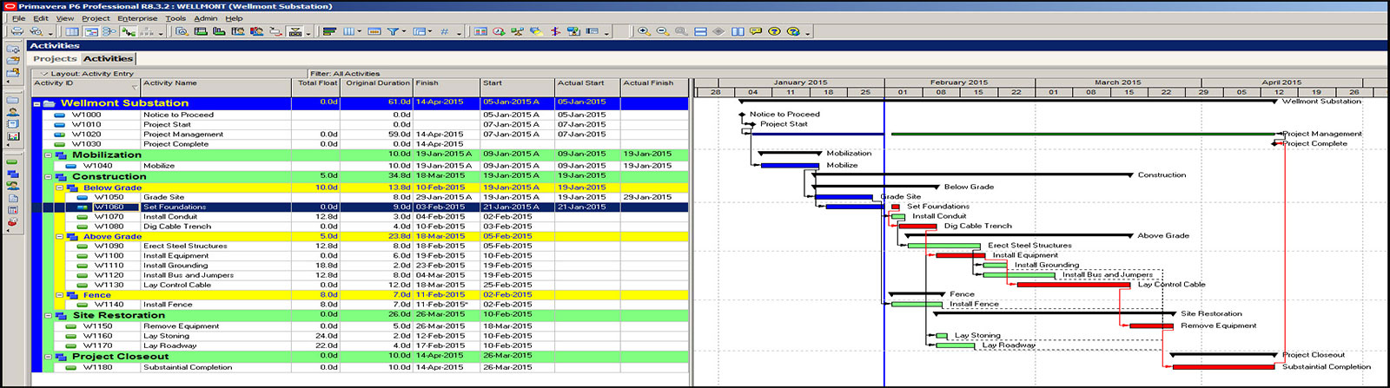Click the blue Mobilize Gantt bar

790,165
